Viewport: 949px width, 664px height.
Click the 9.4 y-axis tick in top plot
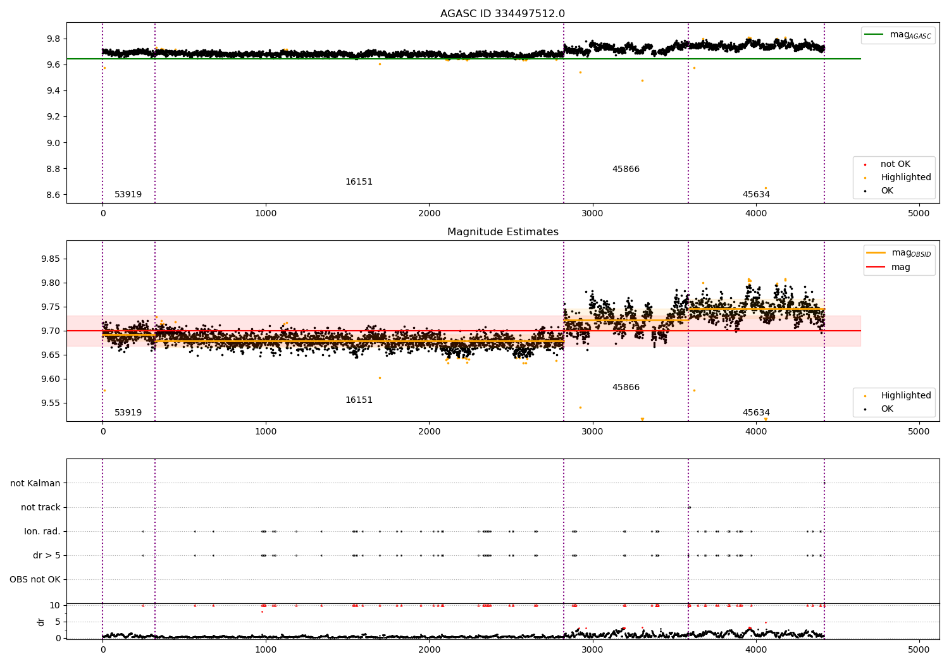53,91
